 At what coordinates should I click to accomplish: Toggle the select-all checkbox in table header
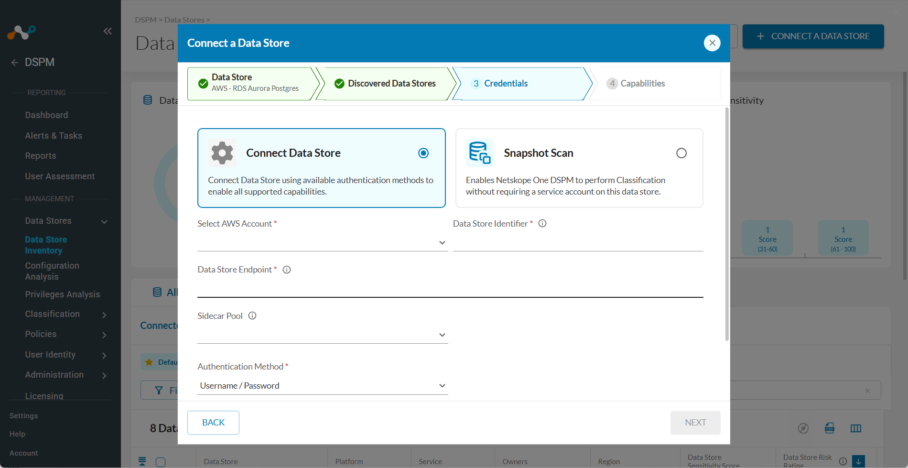coord(161,462)
